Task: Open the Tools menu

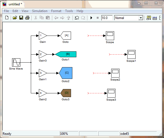Action: point(69,11)
